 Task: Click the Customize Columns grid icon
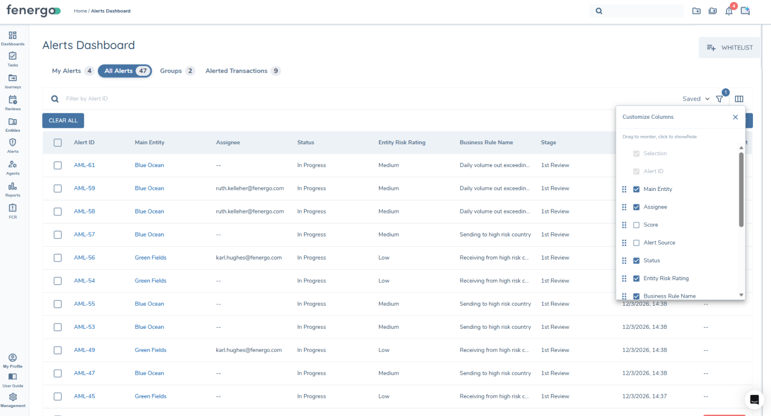point(739,99)
